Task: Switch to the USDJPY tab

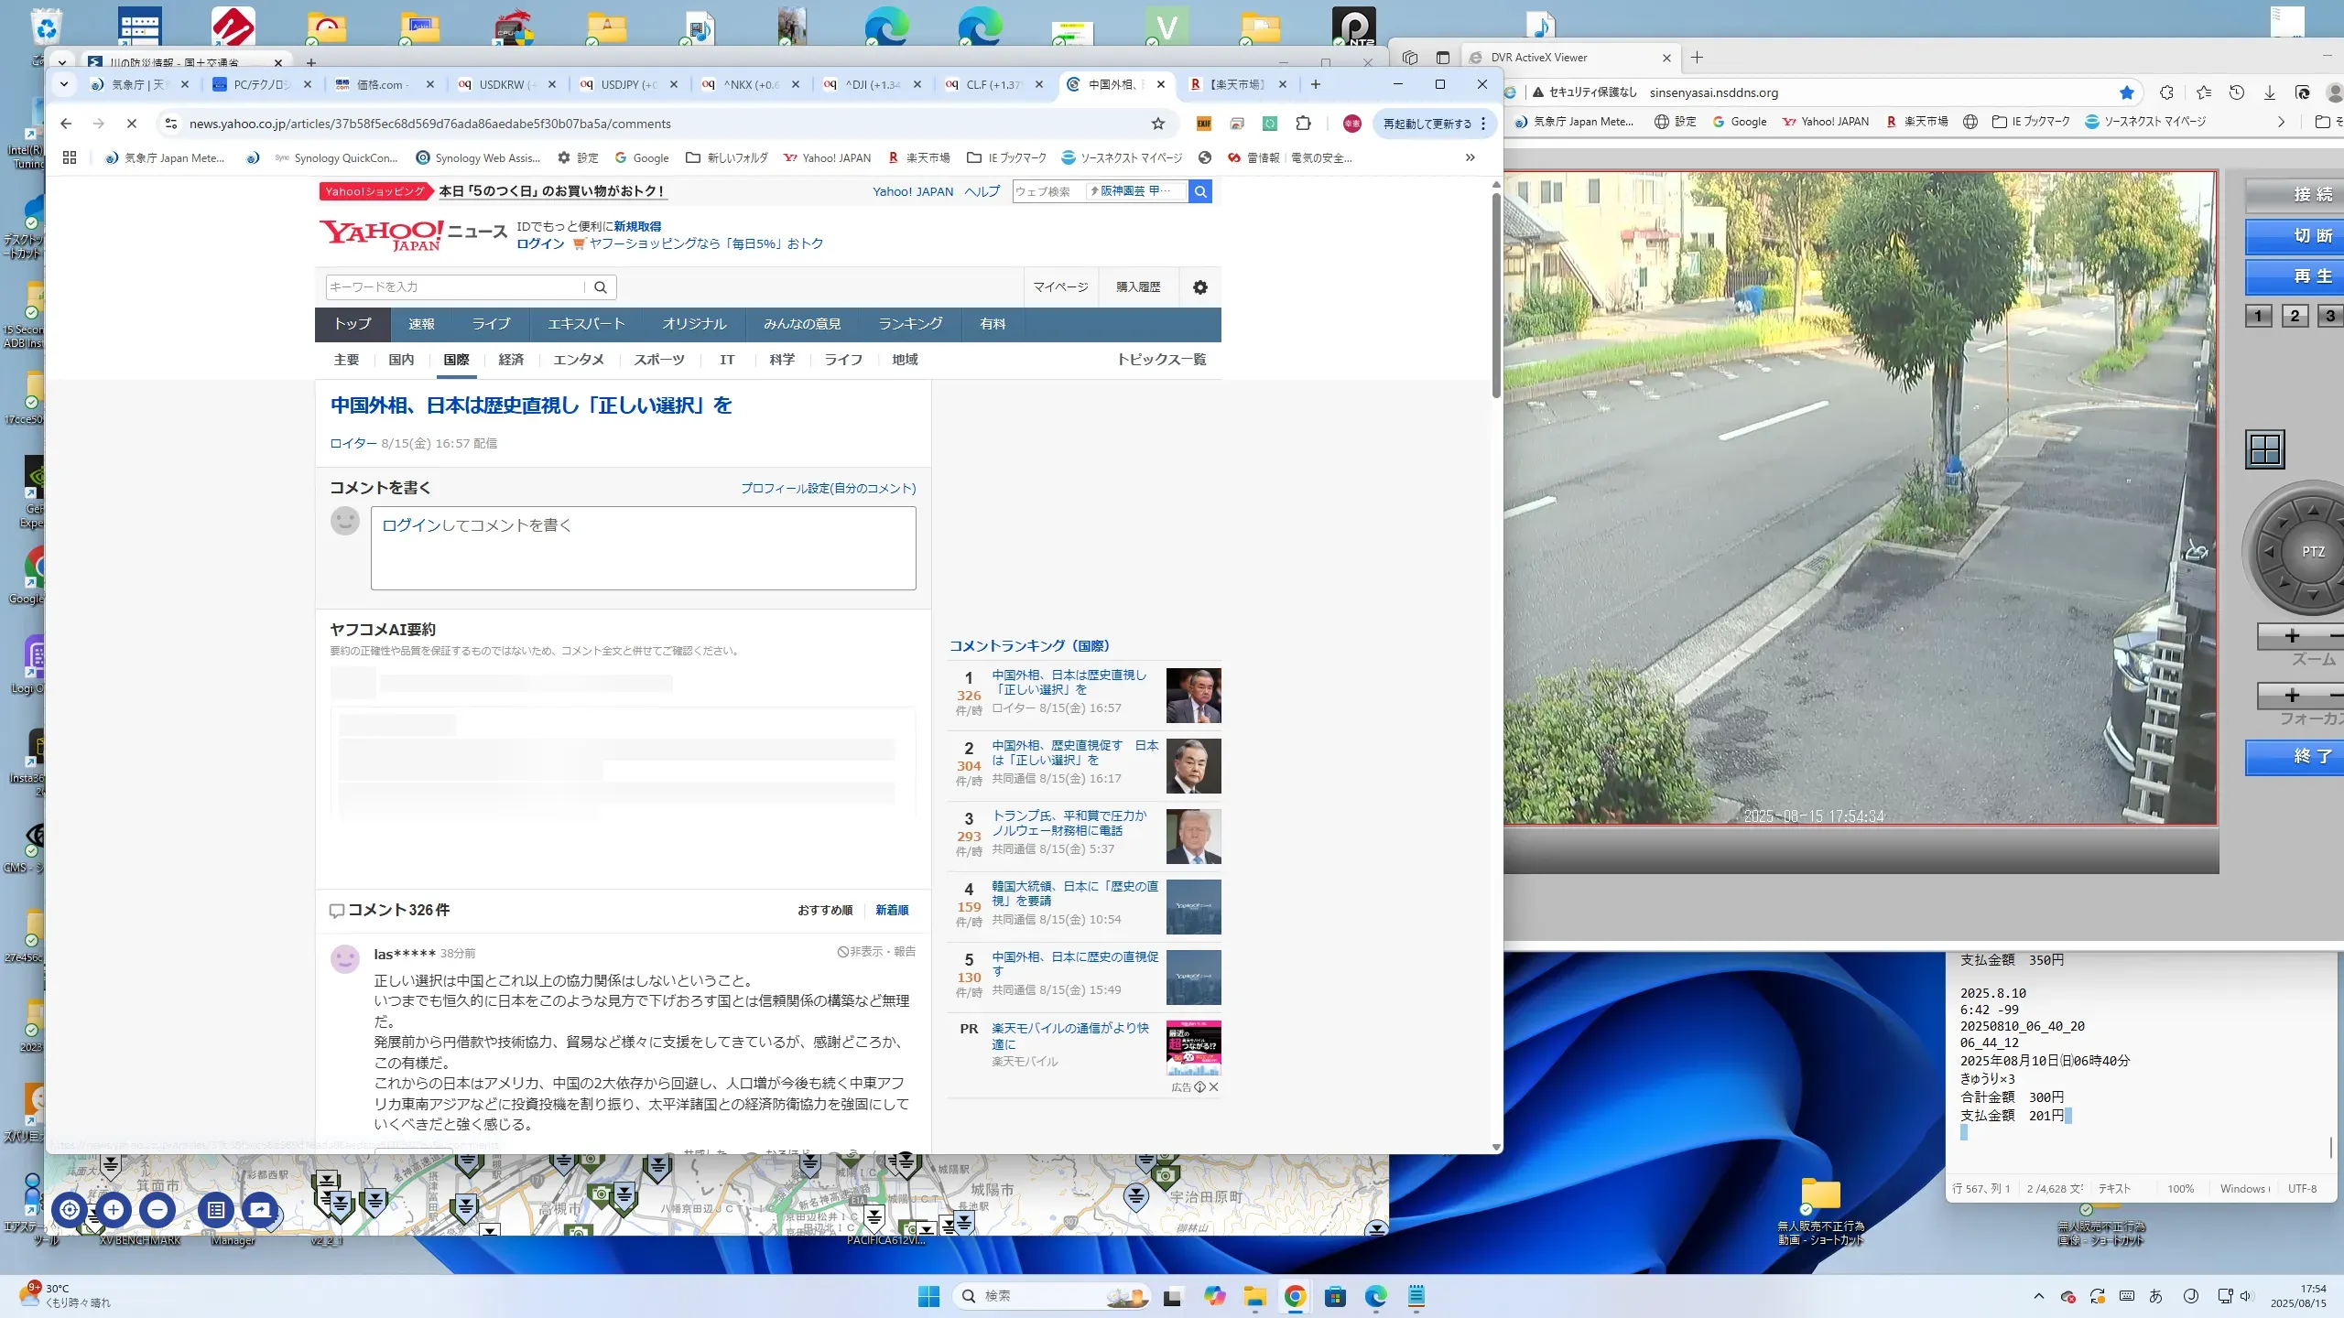Action: point(628,84)
